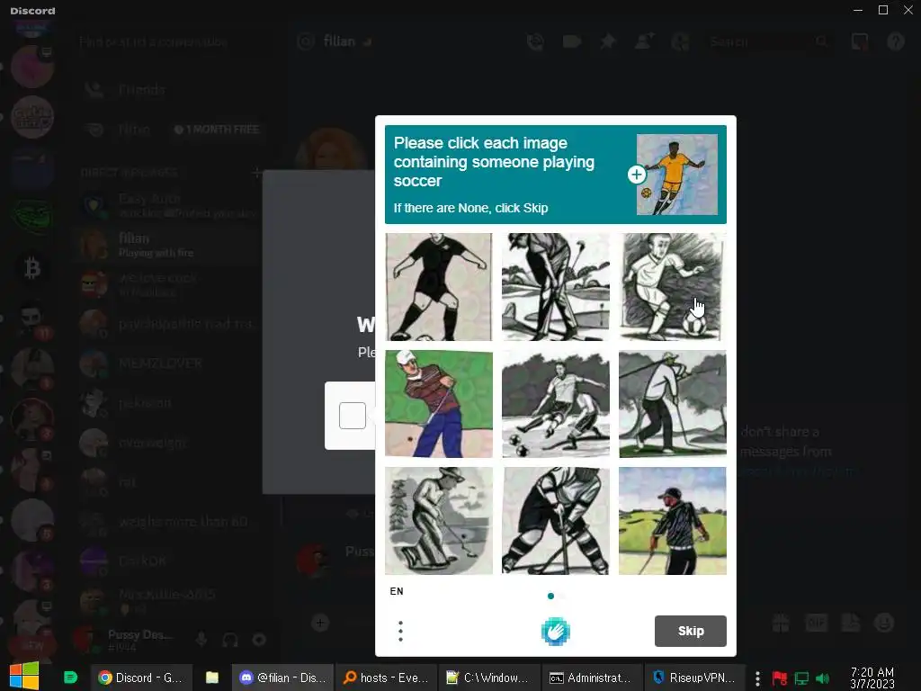Image resolution: width=921 pixels, height=691 pixels.
Task: Select the hockey player with stick image
Action: coord(556,521)
